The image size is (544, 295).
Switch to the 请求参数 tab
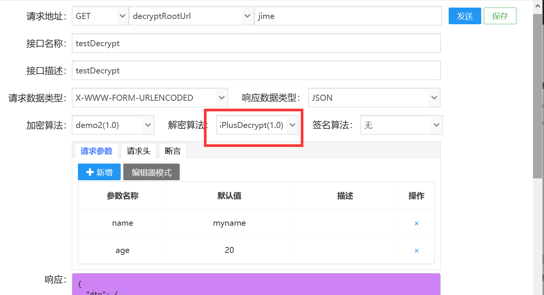click(x=96, y=151)
